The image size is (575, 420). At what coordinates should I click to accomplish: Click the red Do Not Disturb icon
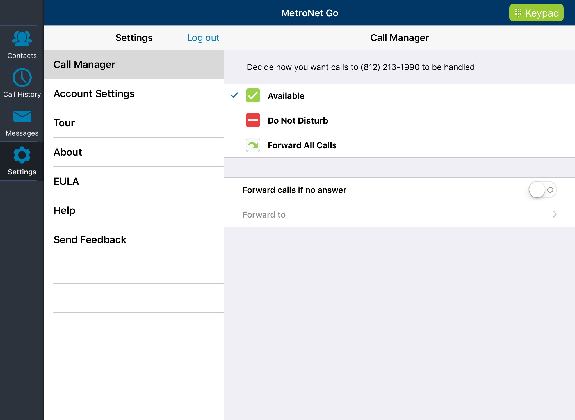tap(253, 120)
